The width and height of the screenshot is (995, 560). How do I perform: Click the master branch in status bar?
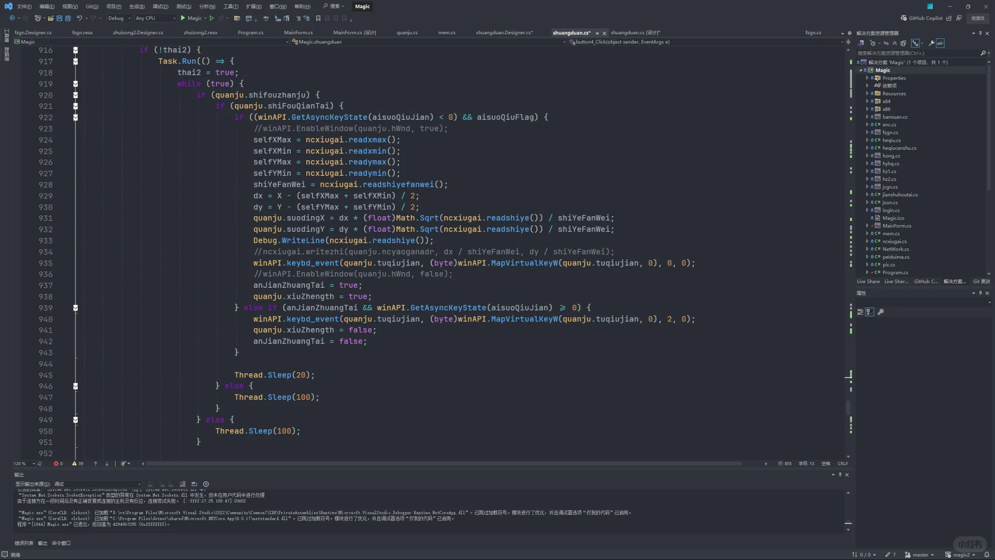(920, 555)
